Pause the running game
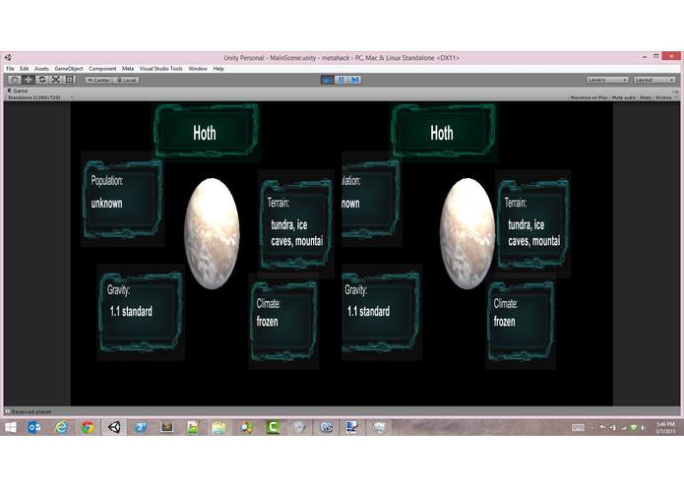Screen dimensions: 684x486 pos(342,80)
